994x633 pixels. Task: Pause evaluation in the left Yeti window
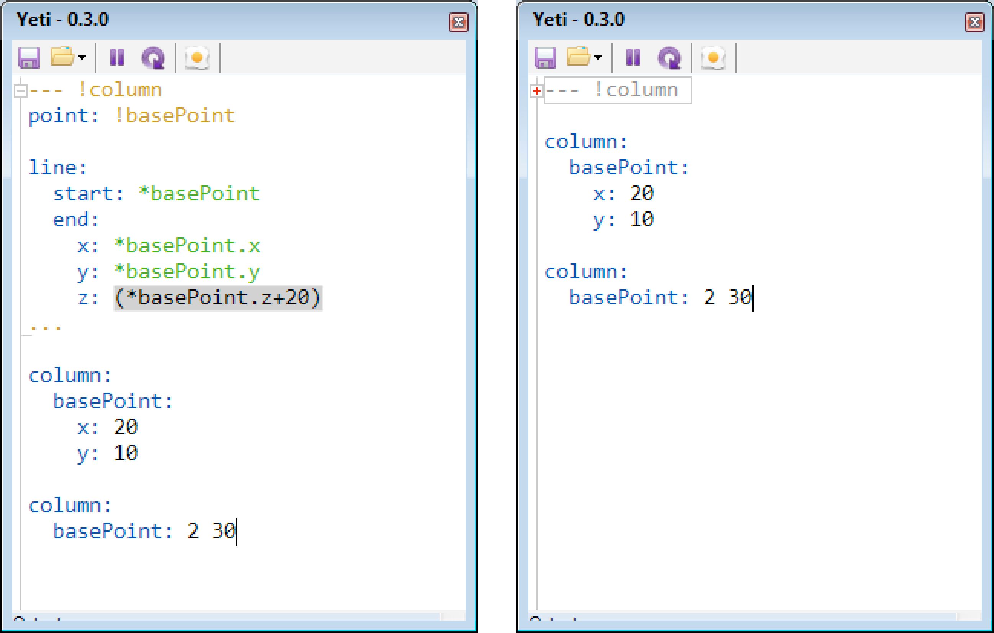pos(117,57)
